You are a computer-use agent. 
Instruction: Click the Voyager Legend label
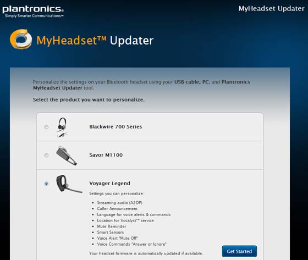click(x=109, y=183)
